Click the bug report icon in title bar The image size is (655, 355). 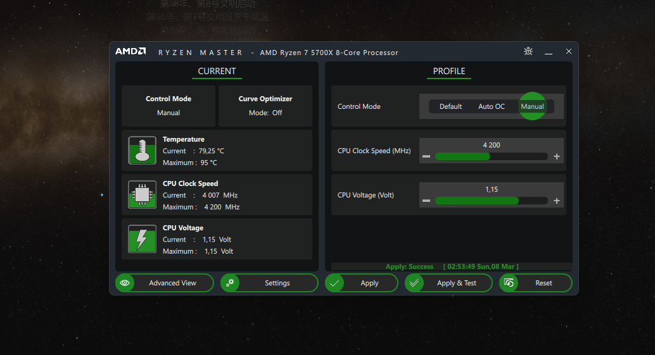(528, 51)
